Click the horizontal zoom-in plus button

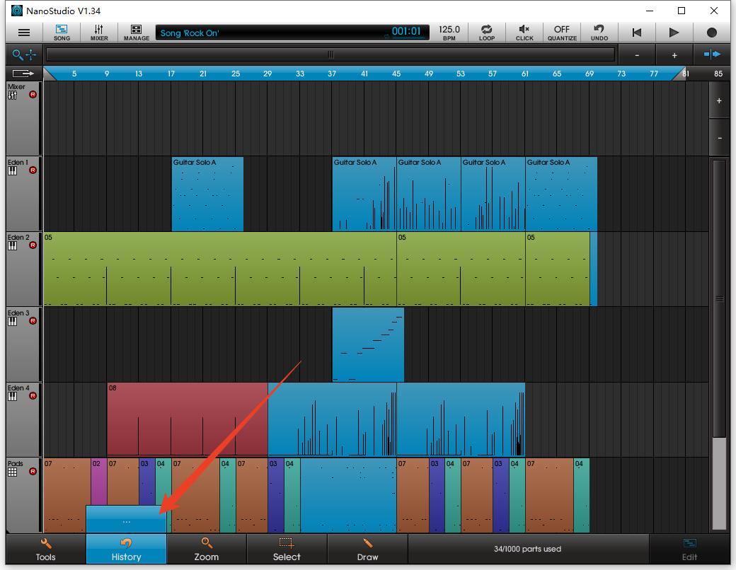pos(674,54)
